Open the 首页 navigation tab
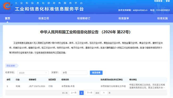 7,18
